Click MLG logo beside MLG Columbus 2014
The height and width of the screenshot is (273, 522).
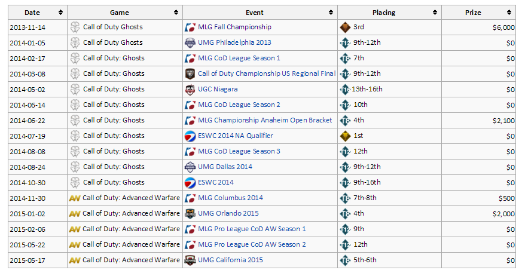tap(190, 198)
